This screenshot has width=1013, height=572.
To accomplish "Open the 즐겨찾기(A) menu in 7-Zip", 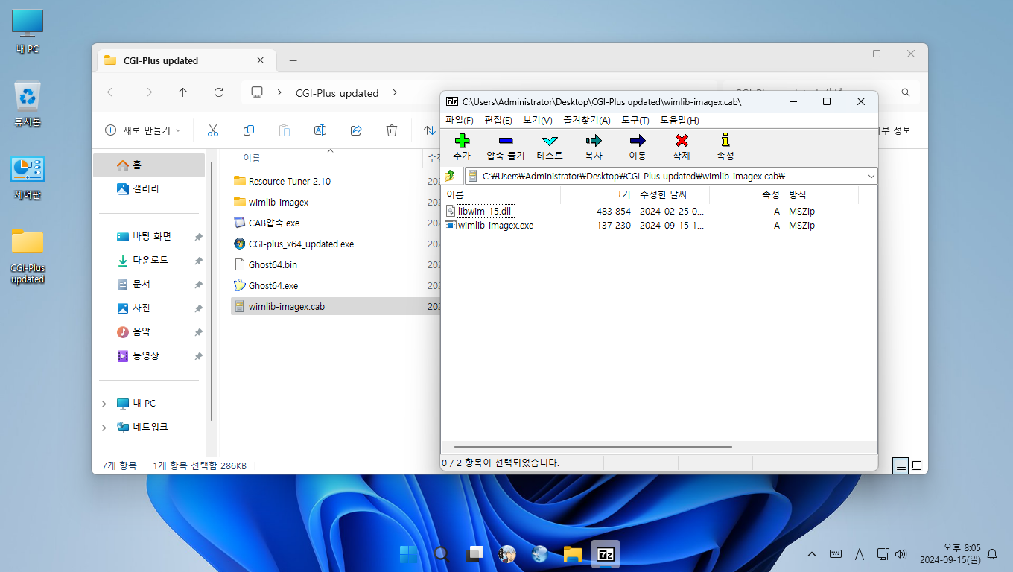I will click(x=587, y=120).
